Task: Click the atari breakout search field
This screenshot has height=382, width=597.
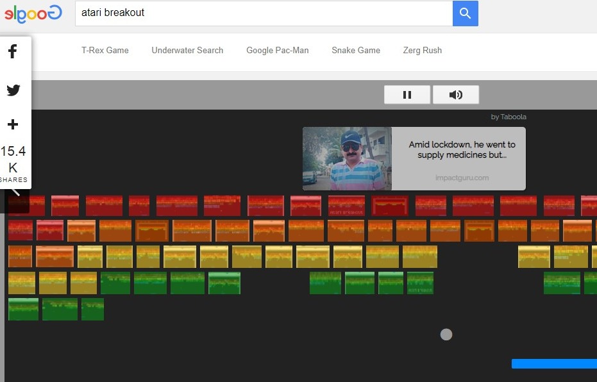Action: pos(263,13)
